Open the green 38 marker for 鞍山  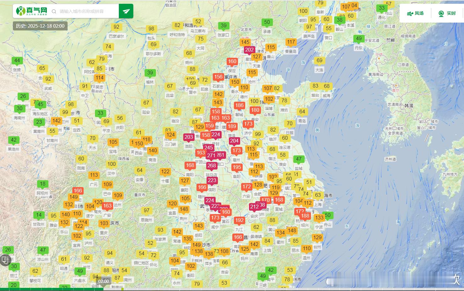click(x=340, y=20)
